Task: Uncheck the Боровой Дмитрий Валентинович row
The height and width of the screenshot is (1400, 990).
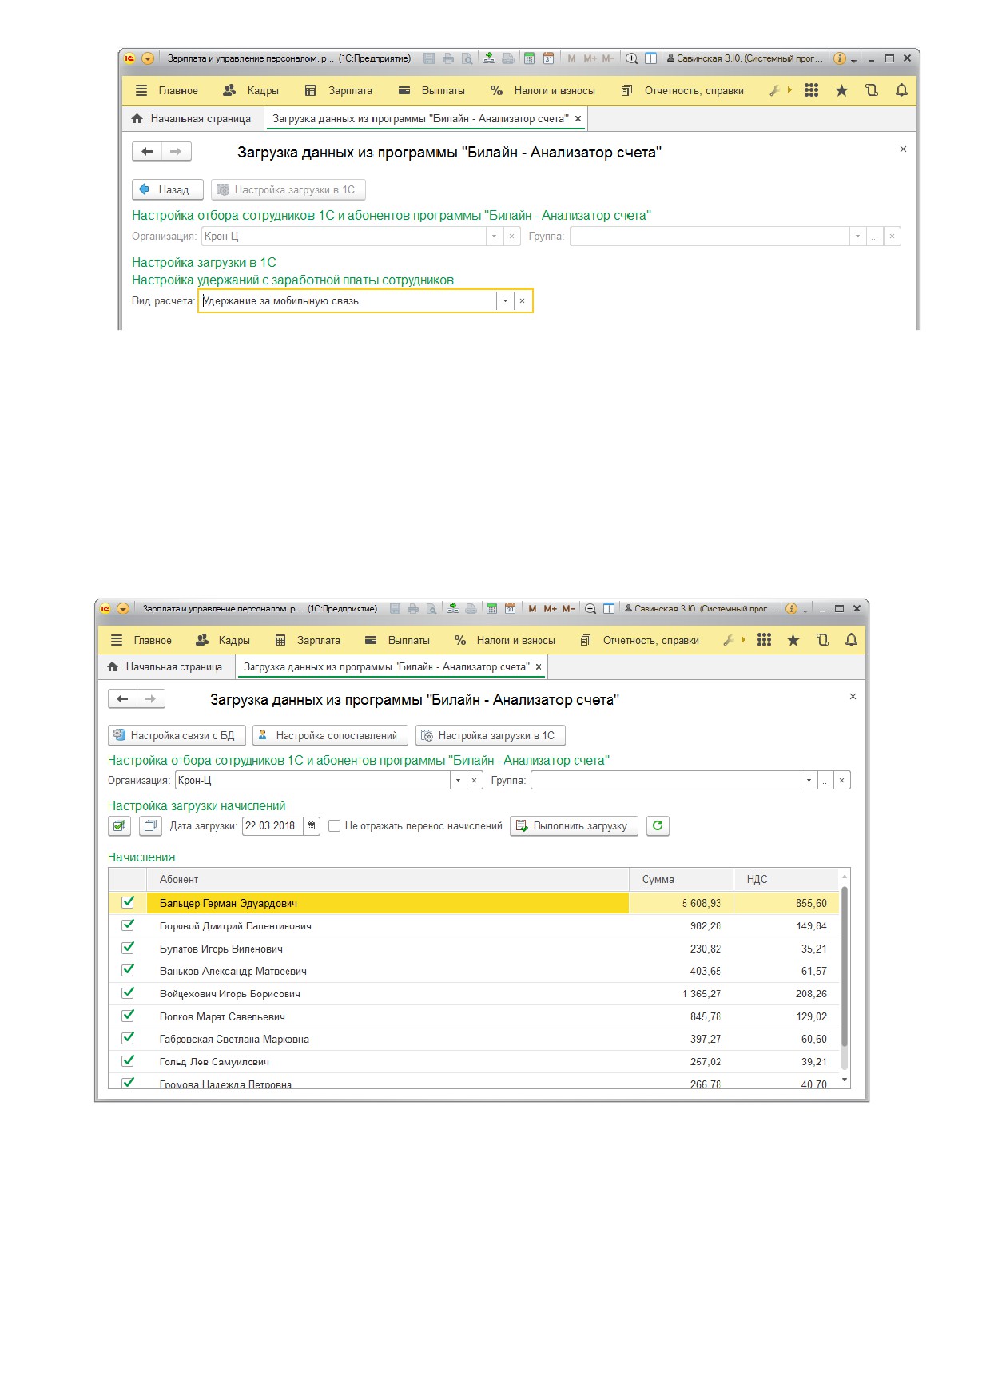Action: [x=128, y=925]
